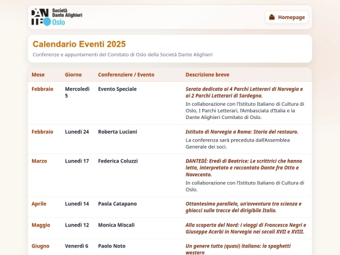The width and height of the screenshot is (340, 255).
Task: Click the 'Ottantesimo parallelo' talk title
Action: [x=244, y=207]
